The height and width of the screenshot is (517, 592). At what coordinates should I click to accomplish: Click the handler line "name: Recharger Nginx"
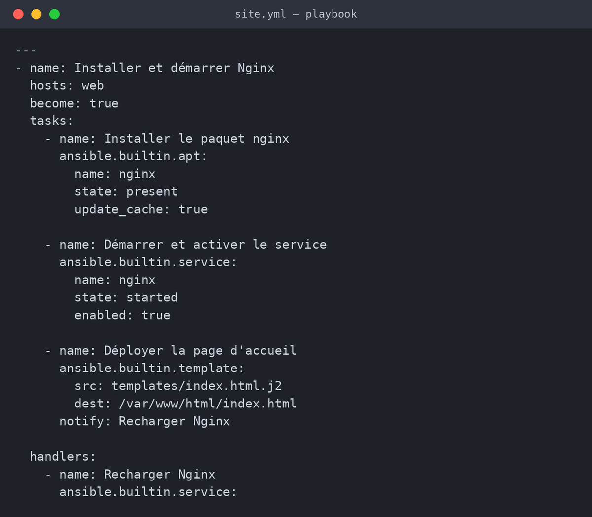137,475
